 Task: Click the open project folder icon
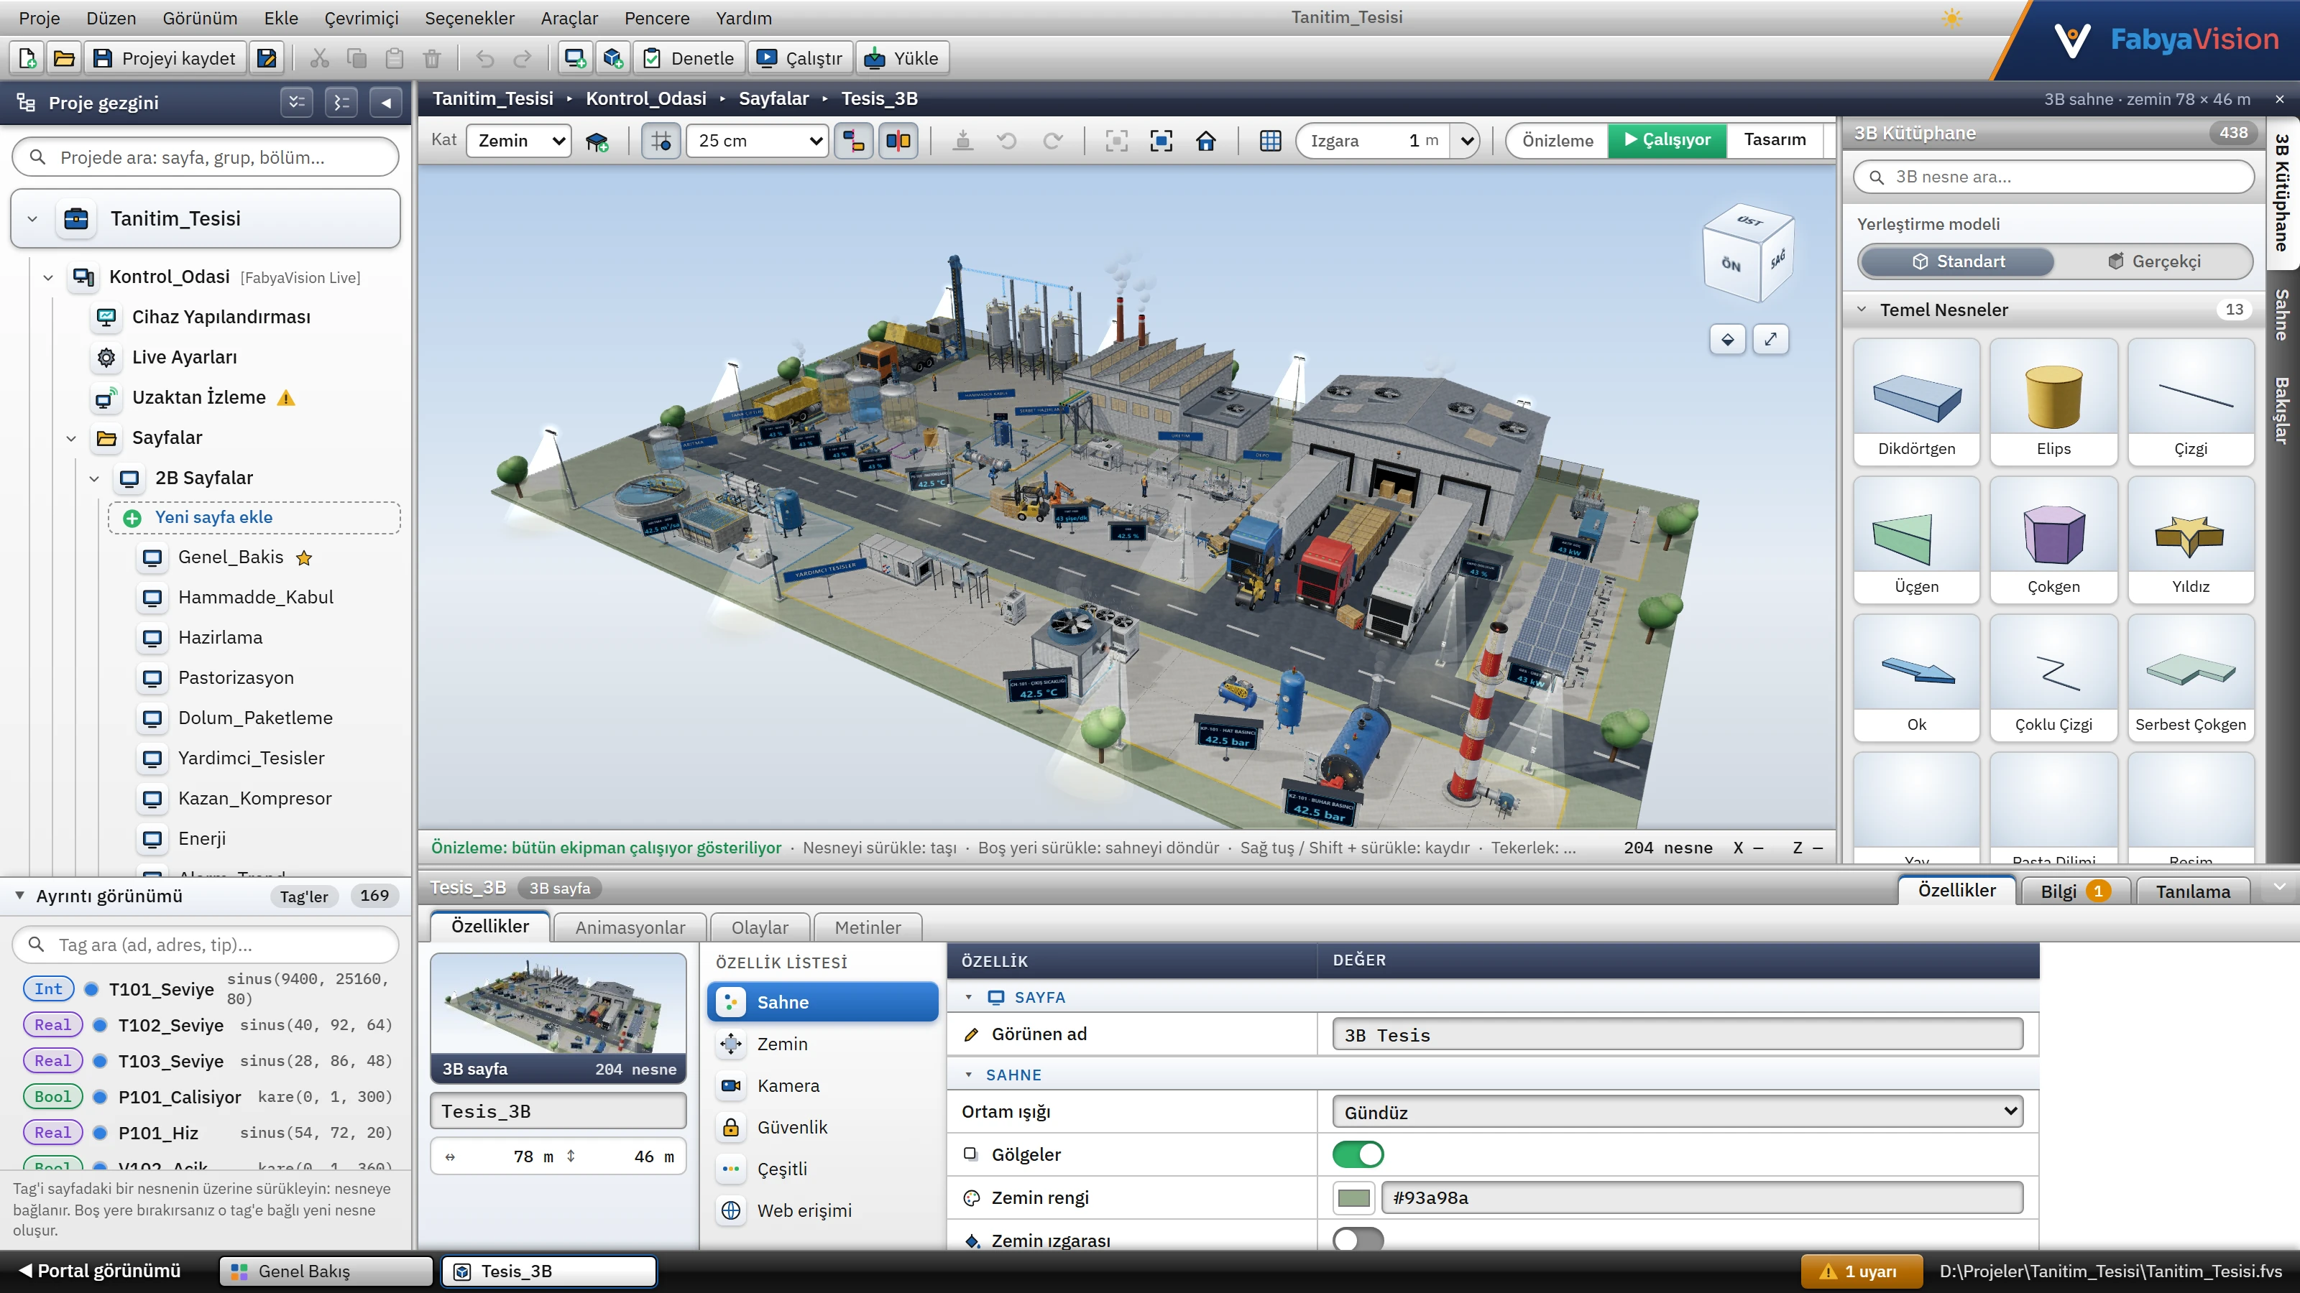(x=63, y=58)
